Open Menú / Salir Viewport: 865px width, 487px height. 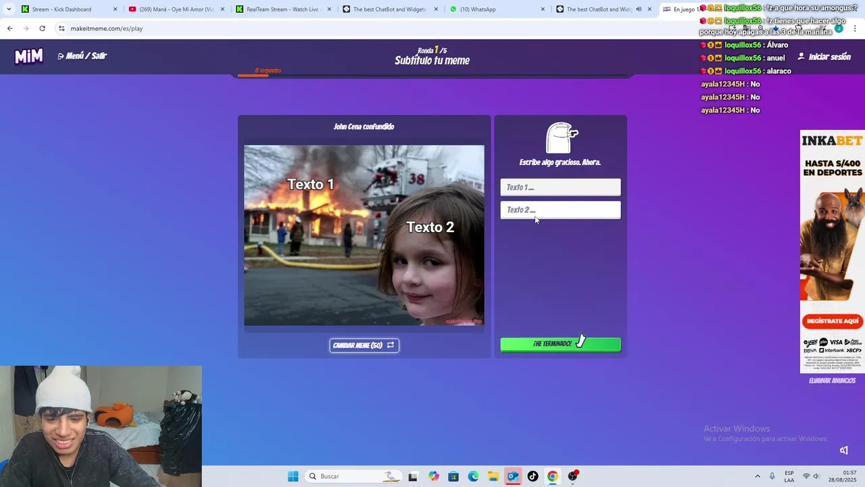click(82, 56)
